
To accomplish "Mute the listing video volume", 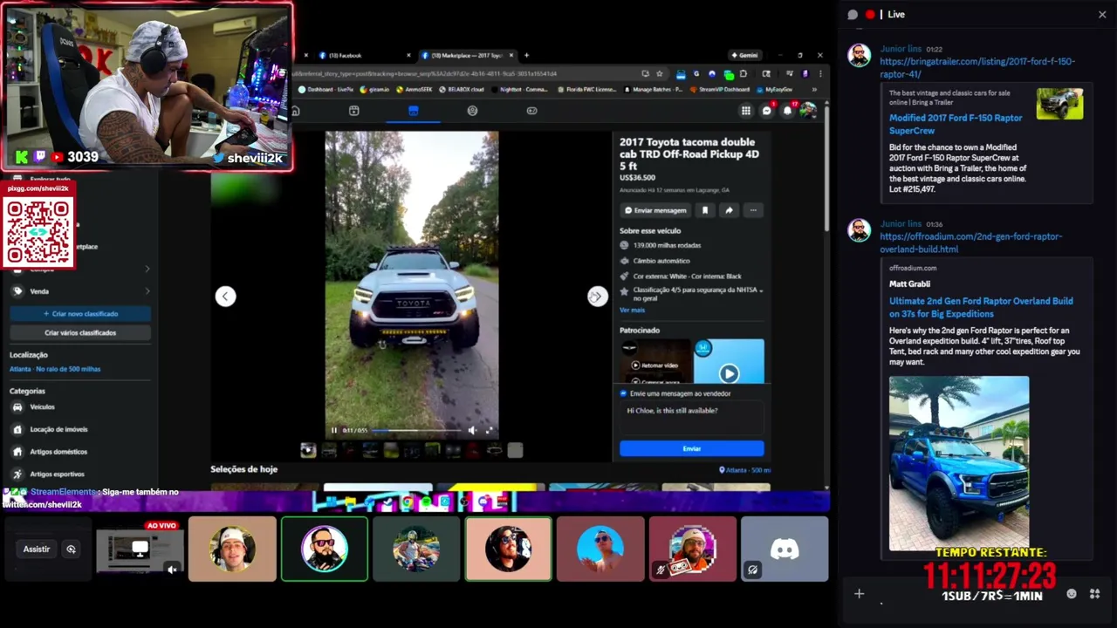I will point(472,430).
